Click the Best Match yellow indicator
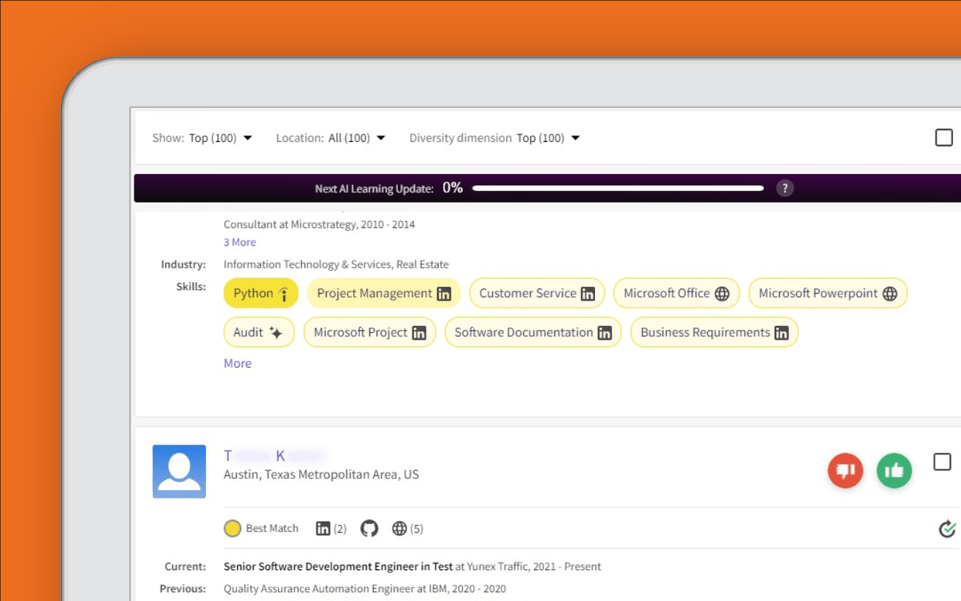This screenshot has width=961, height=601. pyautogui.click(x=232, y=528)
